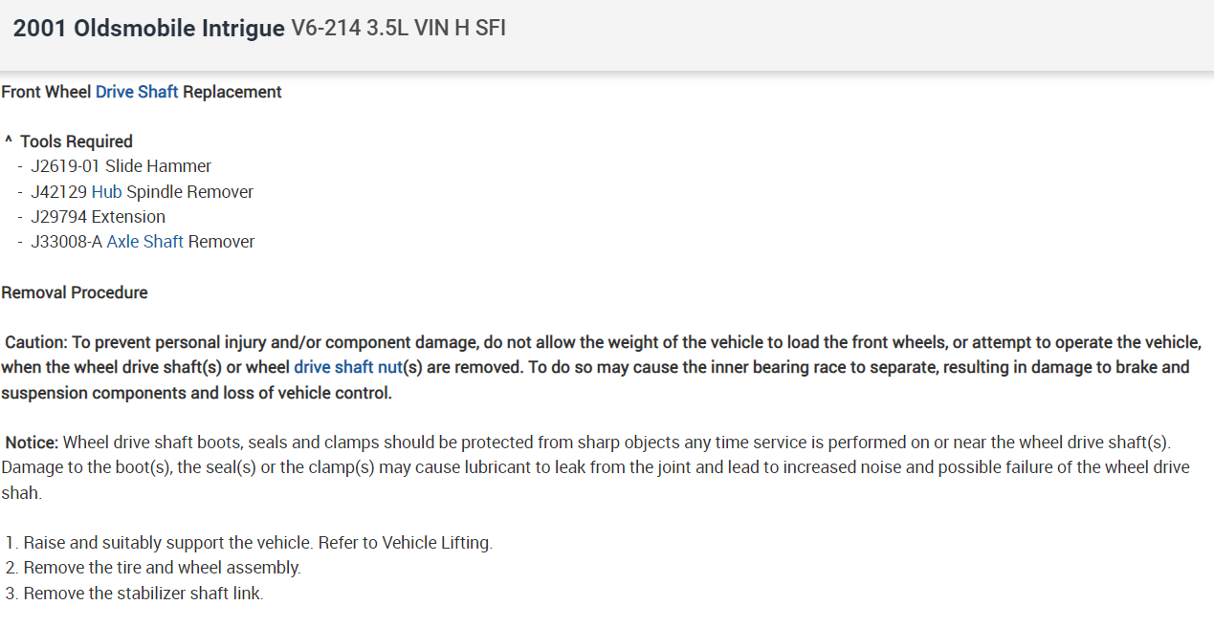This screenshot has height=627, width=1214.
Task: Select the Tools Required heading text
Action: tap(77, 141)
